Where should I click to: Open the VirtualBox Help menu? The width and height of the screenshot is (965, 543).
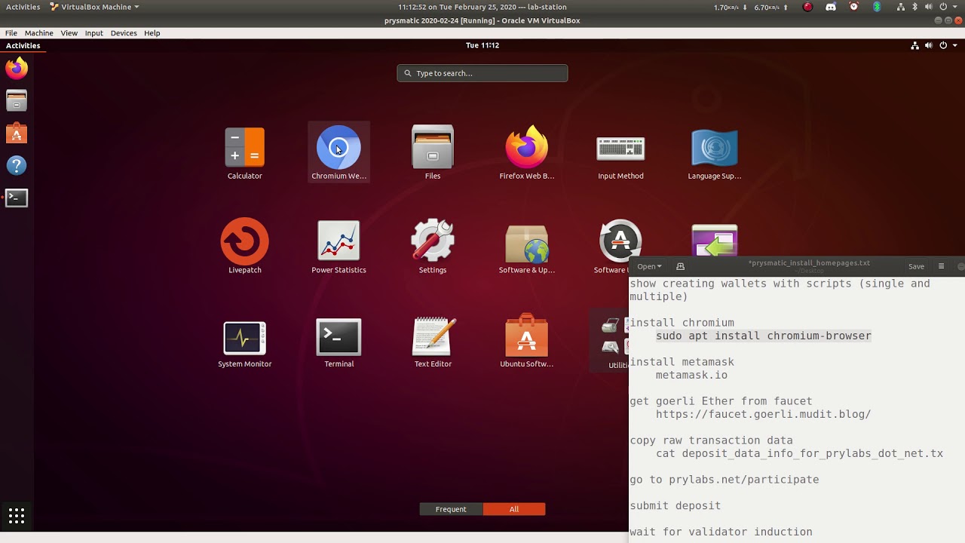tap(152, 33)
